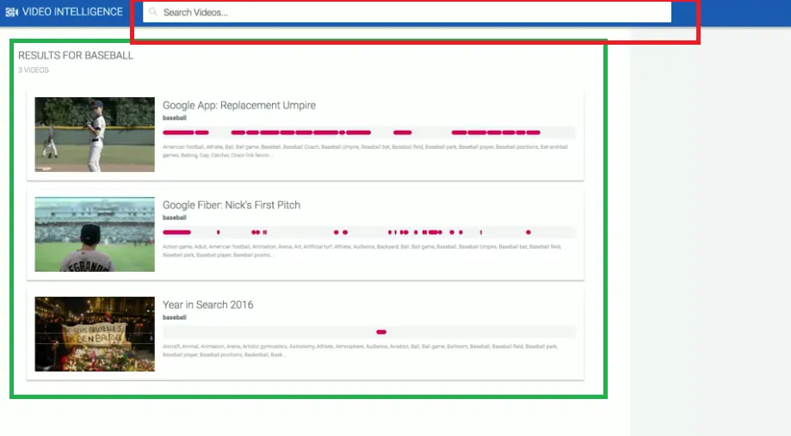Open the Replacement Umpire pitcher thumbnail
The height and width of the screenshot is (436, 791).
pyautogui.click(x=95, y=134)
